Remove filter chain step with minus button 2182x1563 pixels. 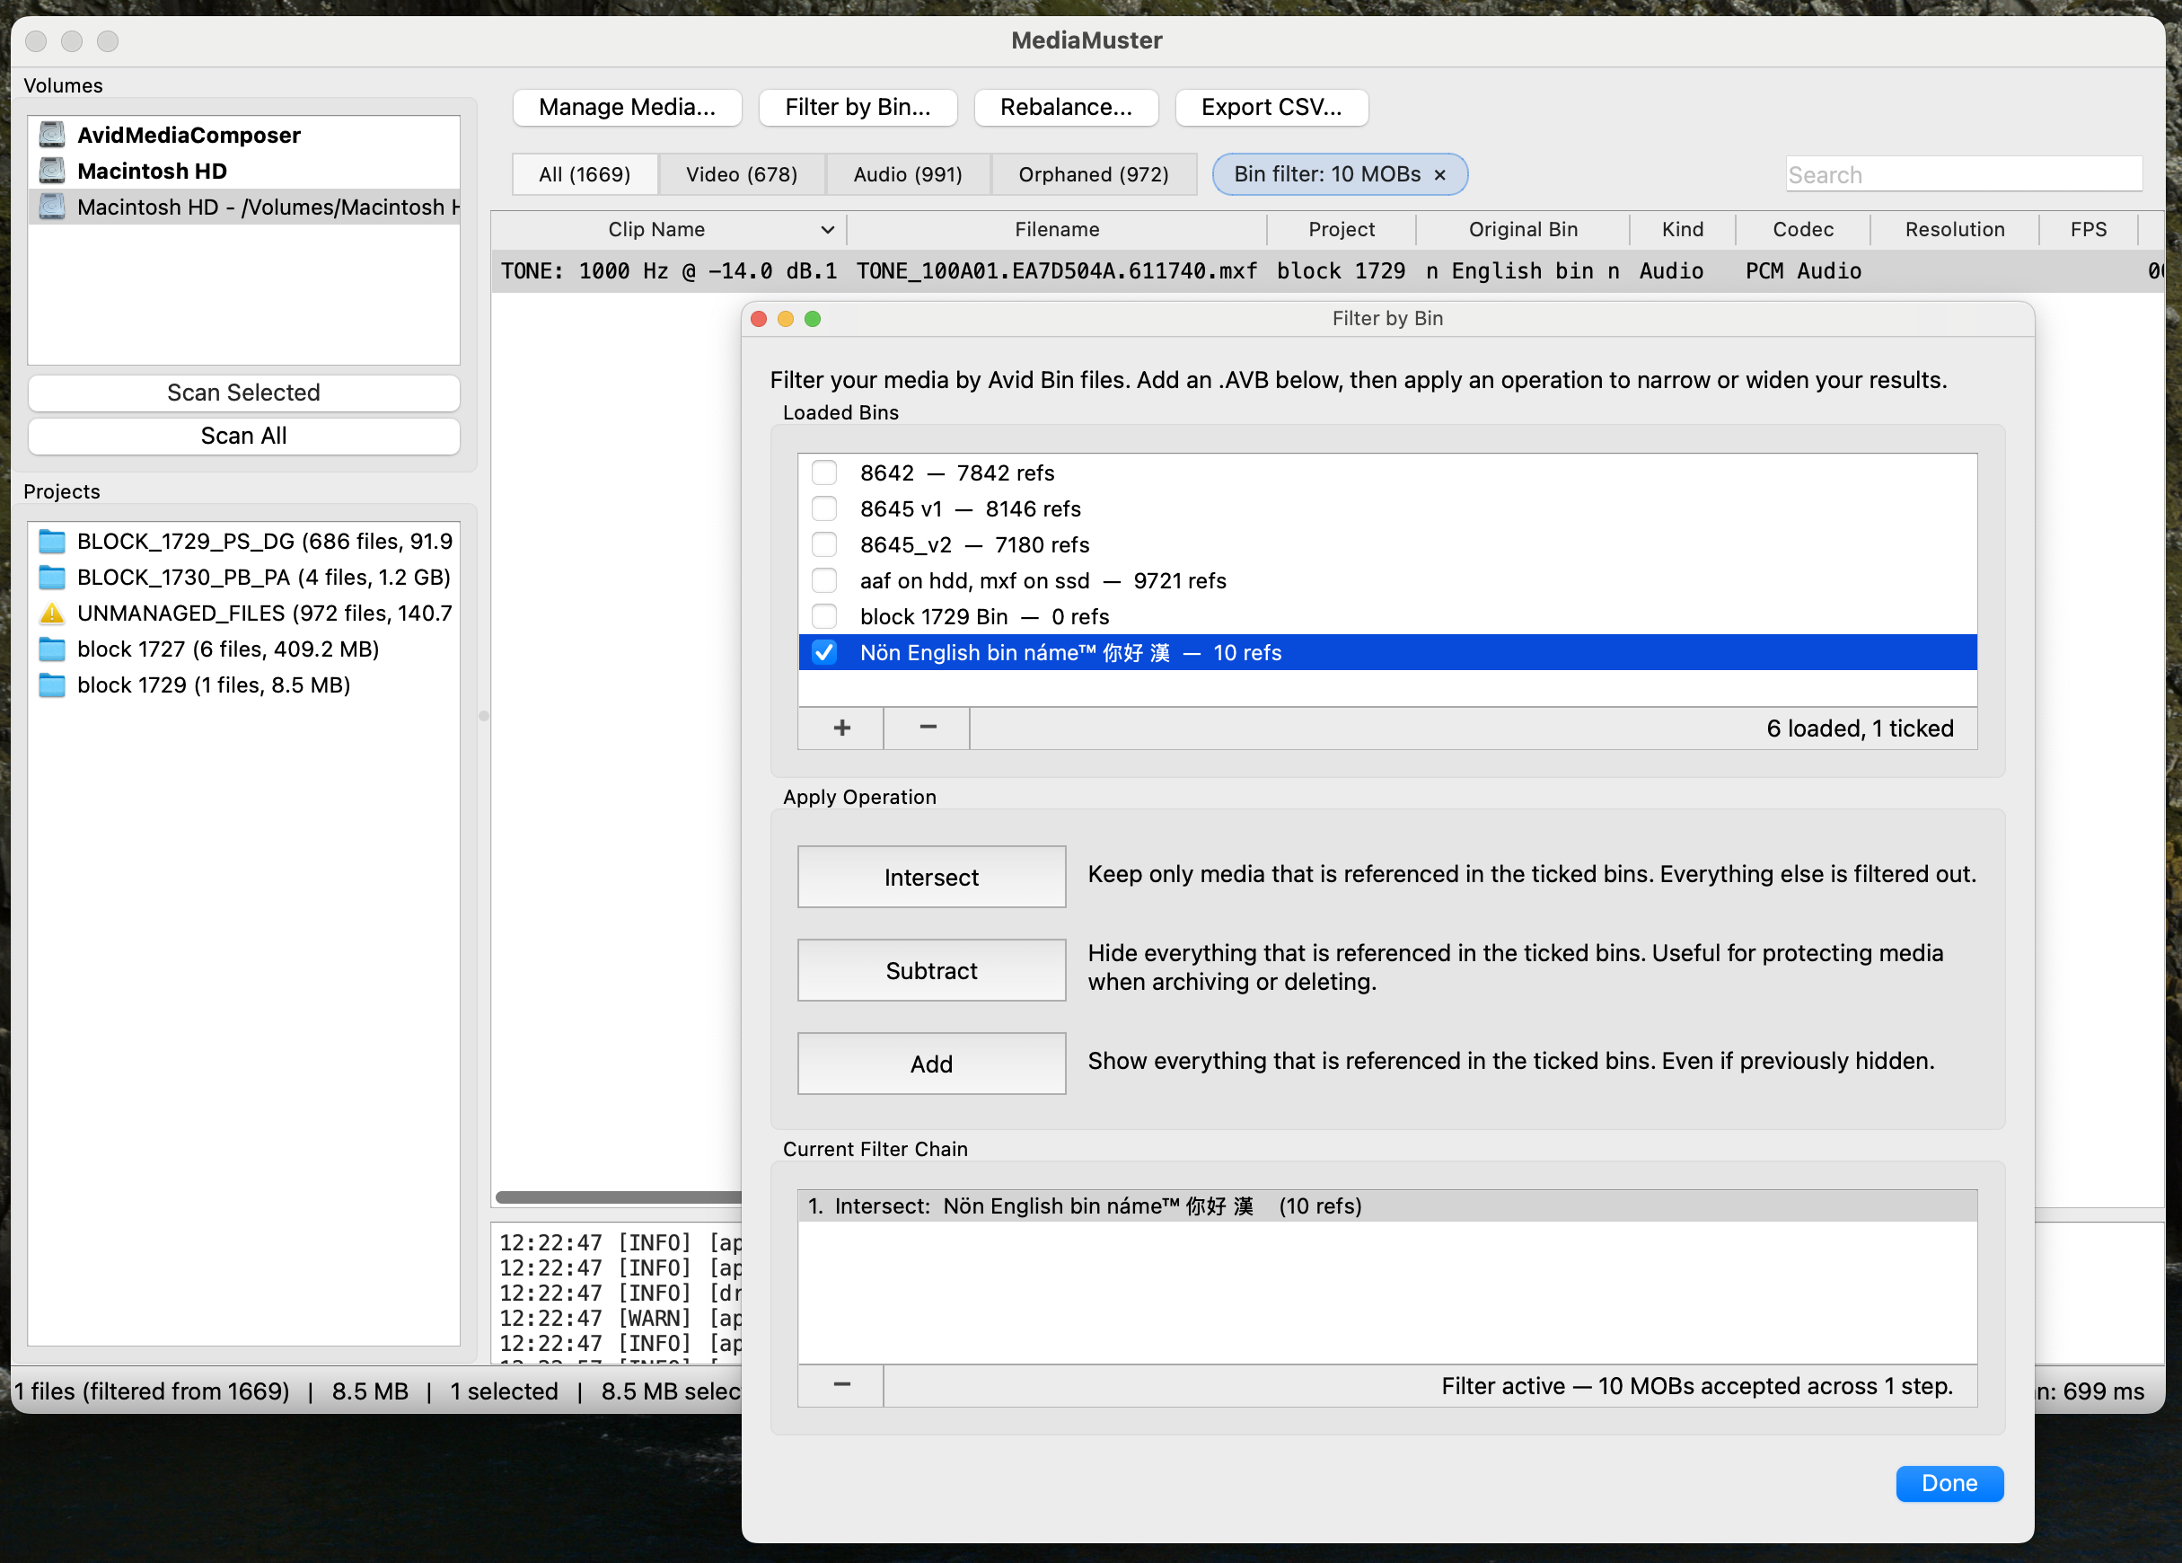pos(842,1385)
